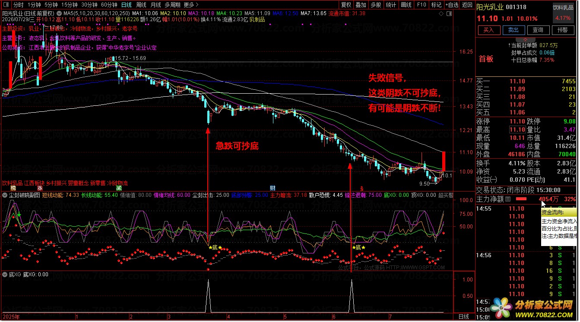Click the 买一 price 11.10

coord(517,81)
